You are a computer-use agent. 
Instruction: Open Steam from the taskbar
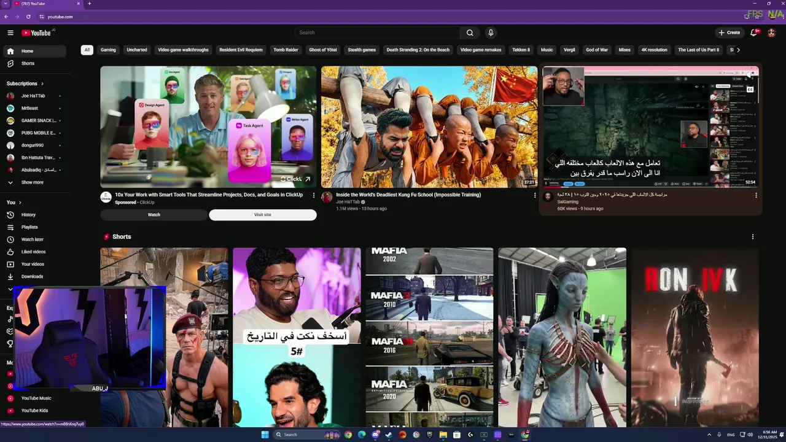coord(389,435)
